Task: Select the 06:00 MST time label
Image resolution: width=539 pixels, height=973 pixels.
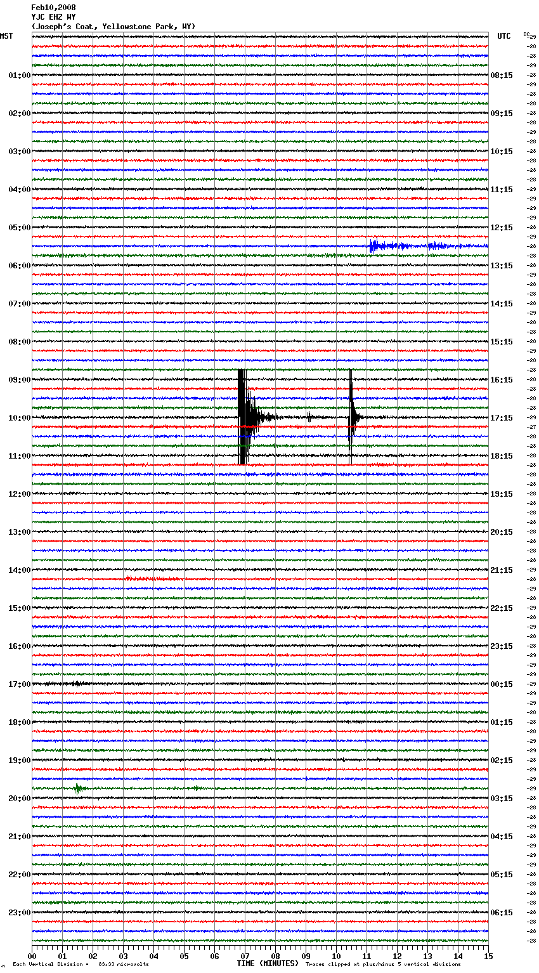Action: coord(20,266)
